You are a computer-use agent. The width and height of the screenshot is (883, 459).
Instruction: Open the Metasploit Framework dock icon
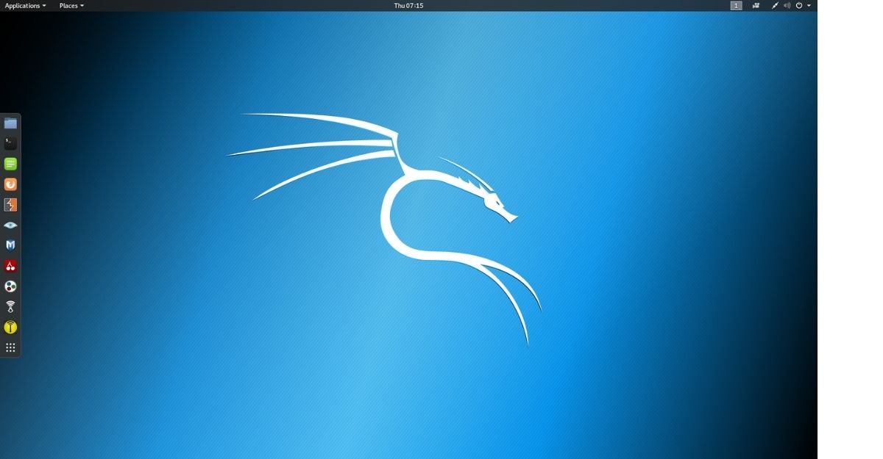pos(10,245)
